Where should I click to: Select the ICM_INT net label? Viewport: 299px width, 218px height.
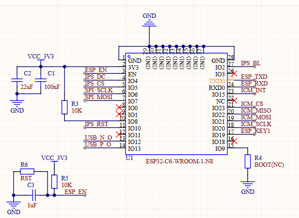(253, 90)
